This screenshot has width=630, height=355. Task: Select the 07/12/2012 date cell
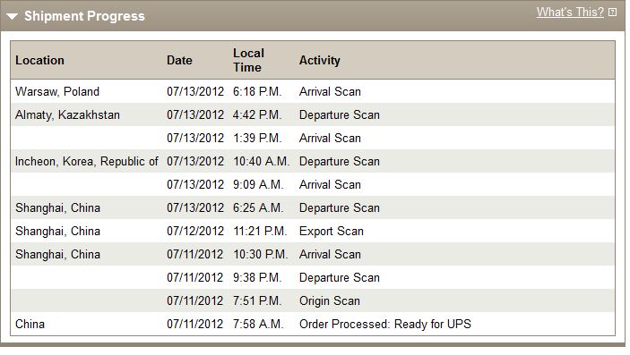(x=194, y=231)
